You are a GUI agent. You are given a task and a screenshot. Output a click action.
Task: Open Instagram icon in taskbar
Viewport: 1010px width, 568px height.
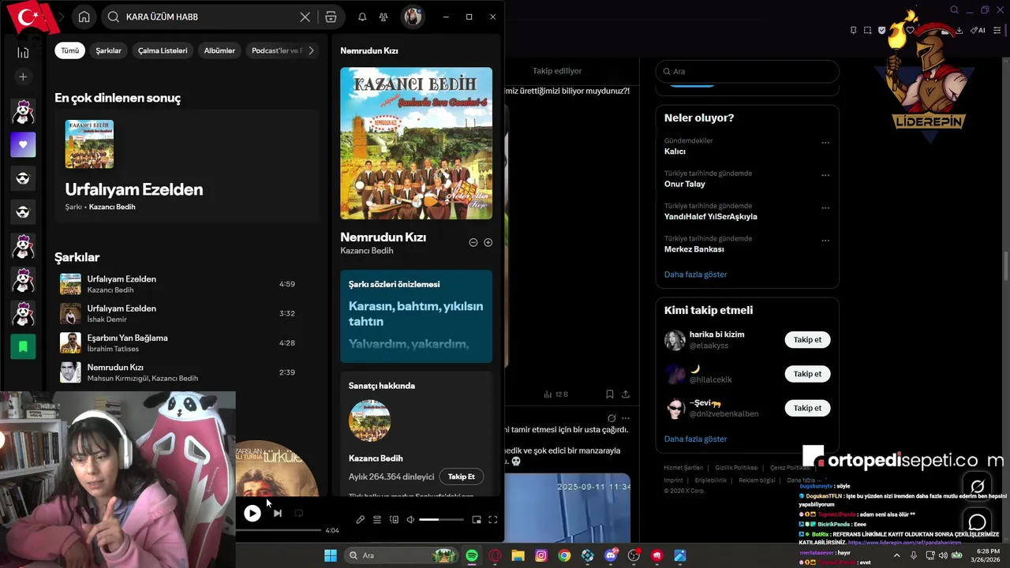(x=541, y=555)
